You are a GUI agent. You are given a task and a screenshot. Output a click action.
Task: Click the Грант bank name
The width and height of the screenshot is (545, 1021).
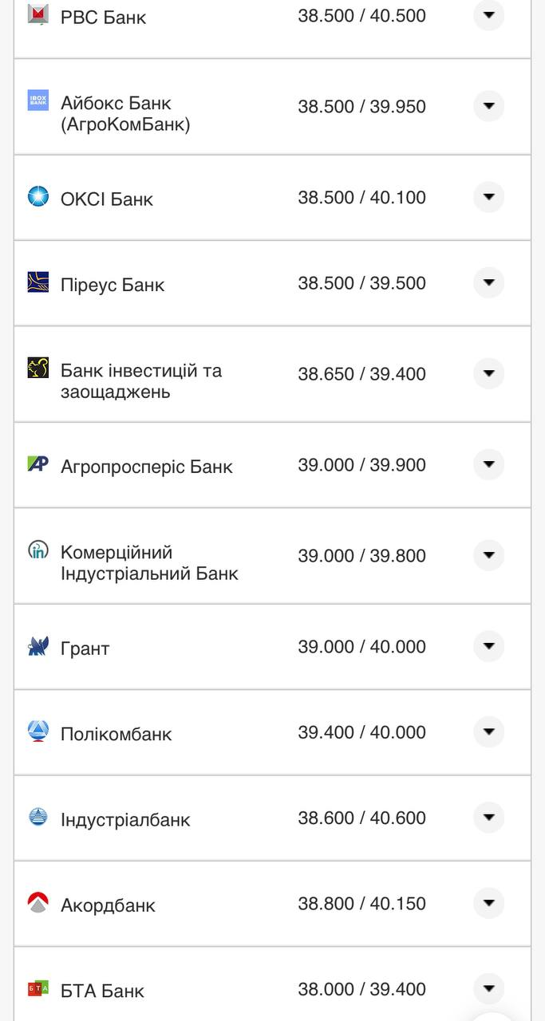tap(83, 648)
